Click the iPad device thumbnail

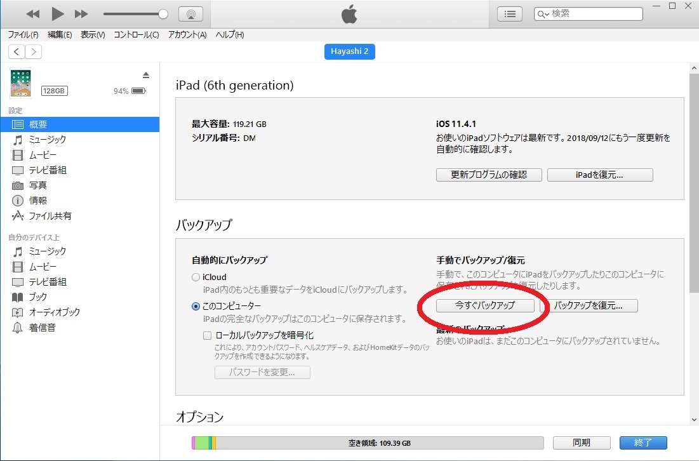[x=21, y=83]
